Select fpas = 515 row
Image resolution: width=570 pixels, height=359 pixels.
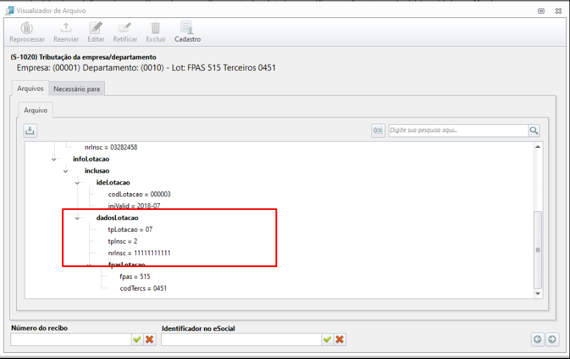(135, 276)
